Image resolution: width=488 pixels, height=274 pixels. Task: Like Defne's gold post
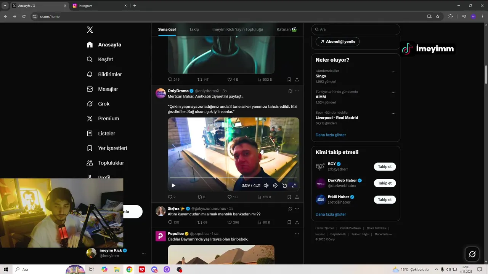pos(233,222)
